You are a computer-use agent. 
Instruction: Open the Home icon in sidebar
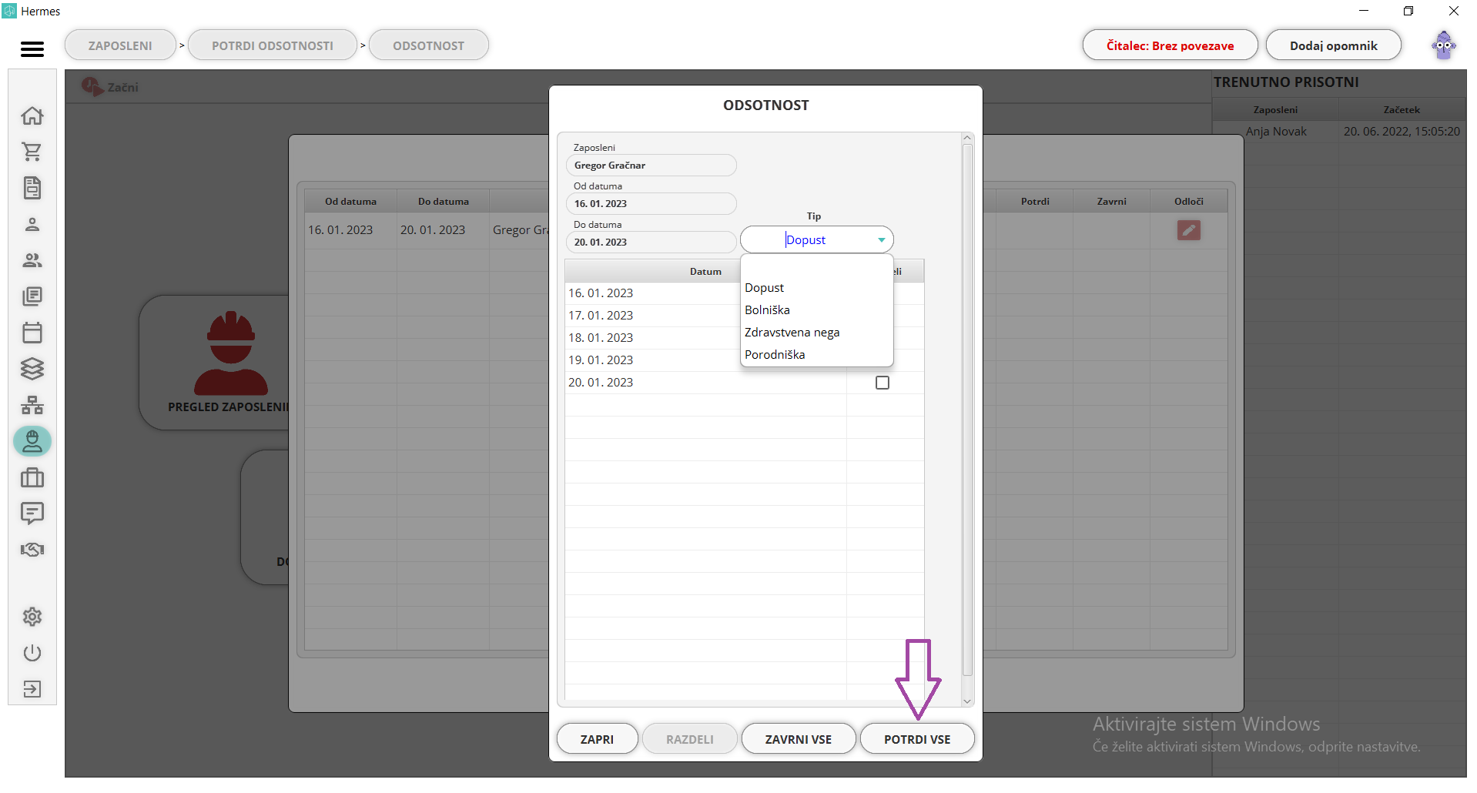(32, 115)
